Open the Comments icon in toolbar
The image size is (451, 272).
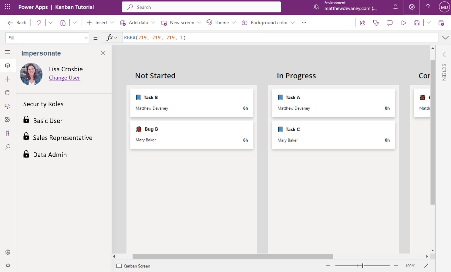[389, 22]
